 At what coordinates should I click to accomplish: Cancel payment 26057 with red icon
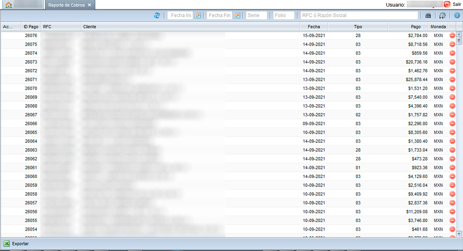(452, 203)
